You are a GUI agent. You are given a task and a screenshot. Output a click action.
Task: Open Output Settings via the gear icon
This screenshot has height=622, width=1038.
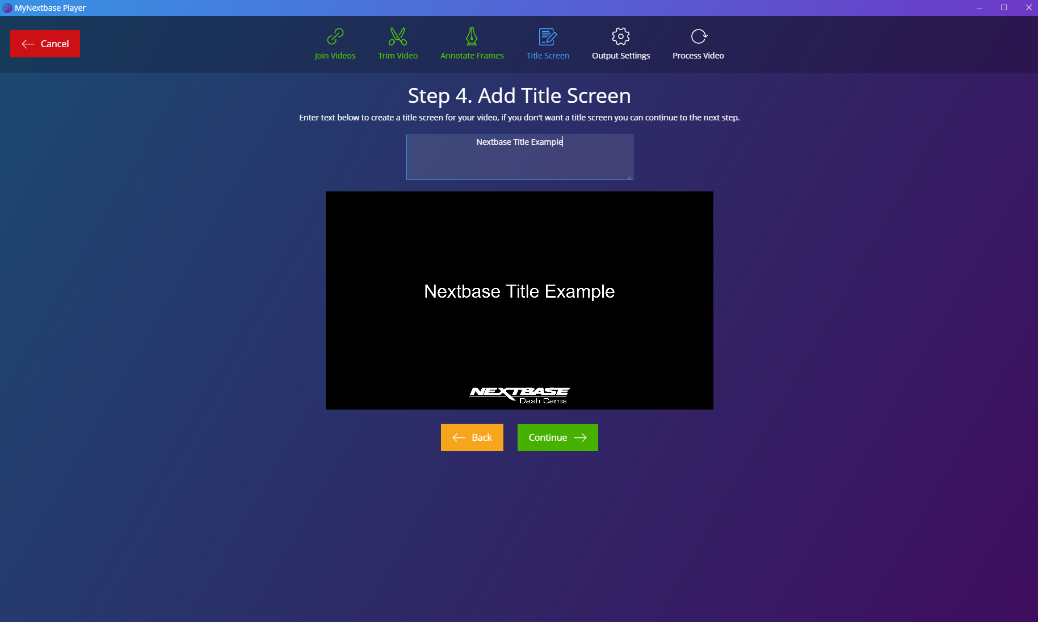tap(620, 36)
